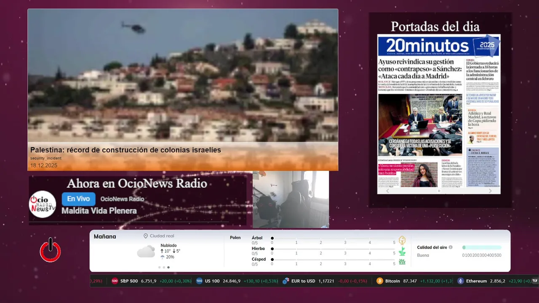Click 'Maldita Vida Plenera' program title
539x303 pixels.
(99, 211)
